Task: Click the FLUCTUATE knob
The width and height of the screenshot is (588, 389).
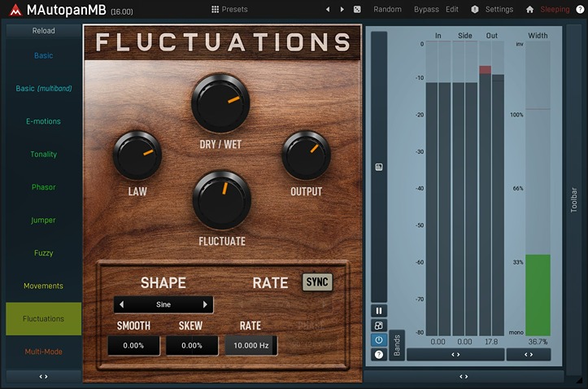Action: (x=222, y=200)
